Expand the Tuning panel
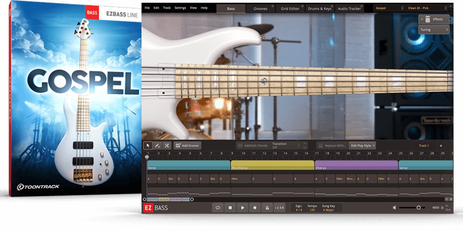The height and width of the screenshot is (231, 463). point(434,30)
